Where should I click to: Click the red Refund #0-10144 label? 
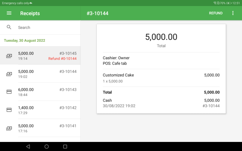point(62,59)
